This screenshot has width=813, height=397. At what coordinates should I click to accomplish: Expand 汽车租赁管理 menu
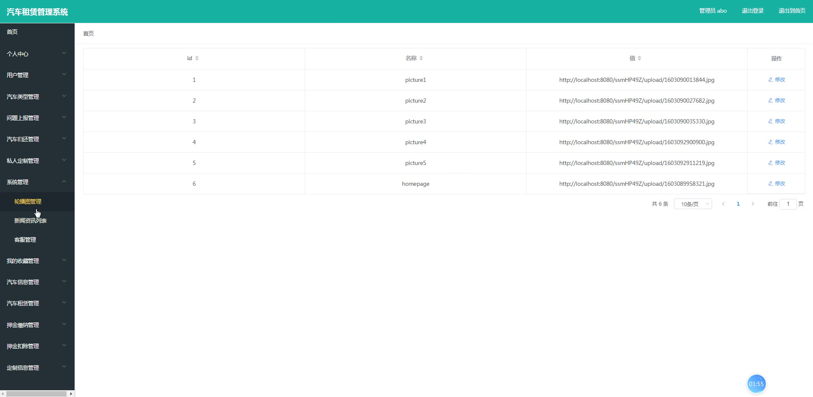click(x=37, y=303)
